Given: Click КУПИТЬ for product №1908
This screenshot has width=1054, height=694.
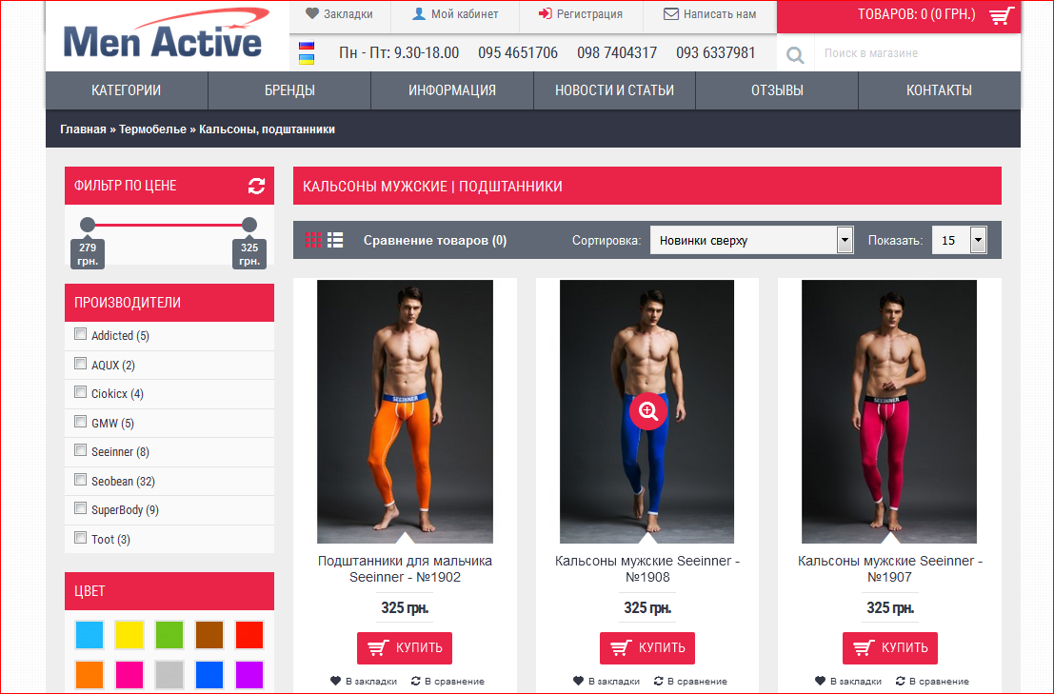Looking at the screenshot, I should pyautogui.click(x=647, y=647).
